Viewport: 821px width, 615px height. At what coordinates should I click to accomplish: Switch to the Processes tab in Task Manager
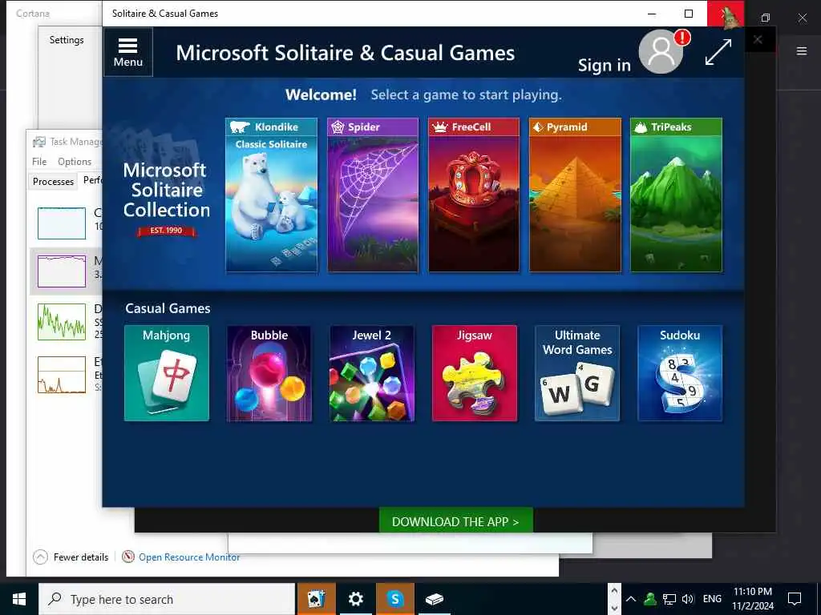(53, 182)
